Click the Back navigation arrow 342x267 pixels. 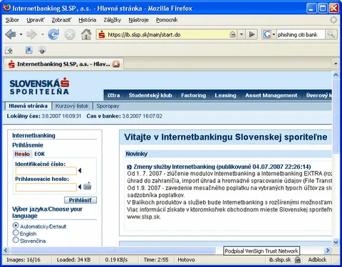pos(11,35)
